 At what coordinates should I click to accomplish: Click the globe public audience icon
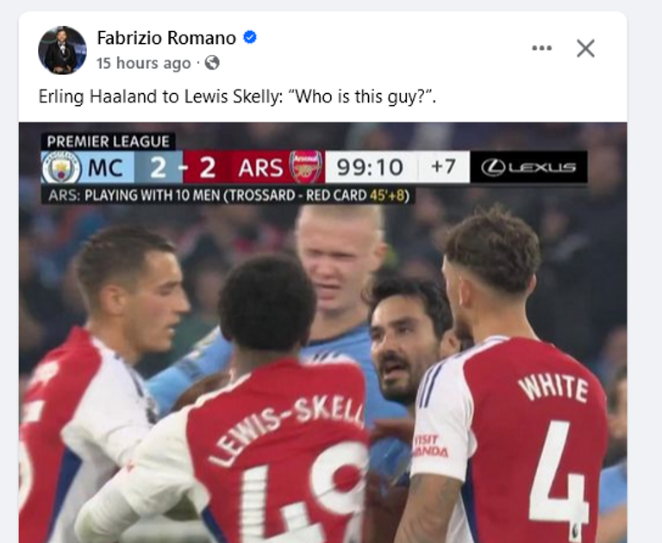(x=212, y=63)
